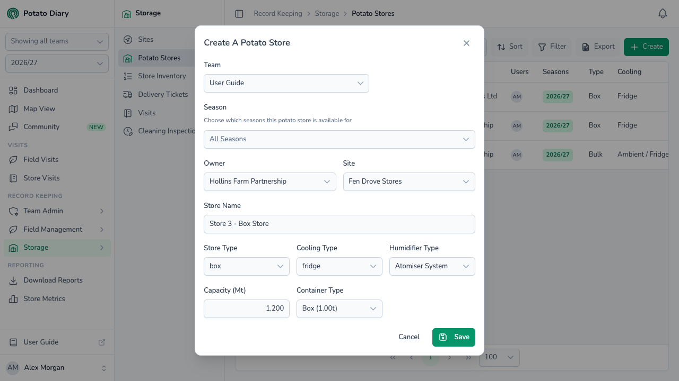Click the Store Metrics chart icon

coord(13,299)
